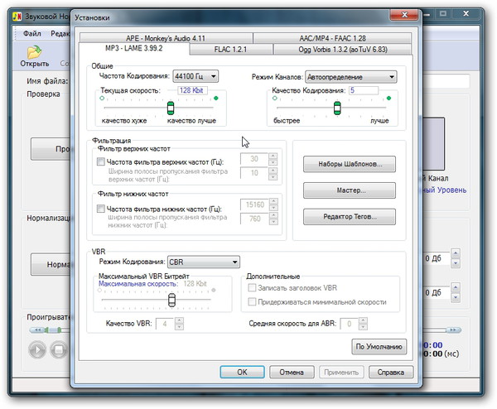This screenshot has height=409, width=497.
Task: Open the Файл menu
Action: [x=32, y=34]
